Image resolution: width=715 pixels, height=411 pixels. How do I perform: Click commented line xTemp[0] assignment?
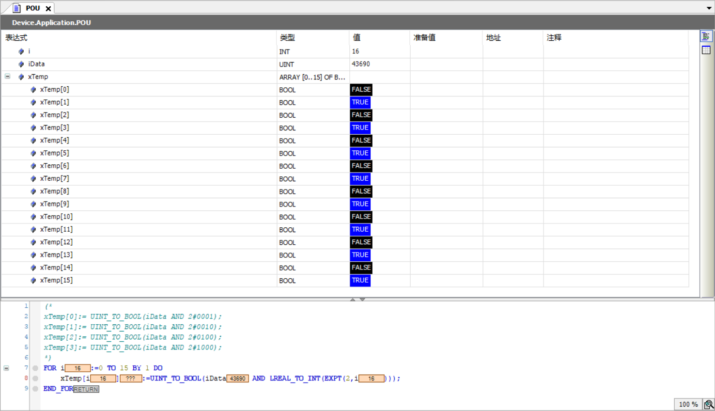[133, 316]
